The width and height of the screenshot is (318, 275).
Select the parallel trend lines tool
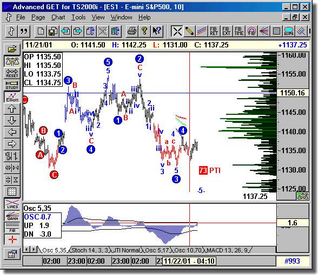tap(202, 31)
